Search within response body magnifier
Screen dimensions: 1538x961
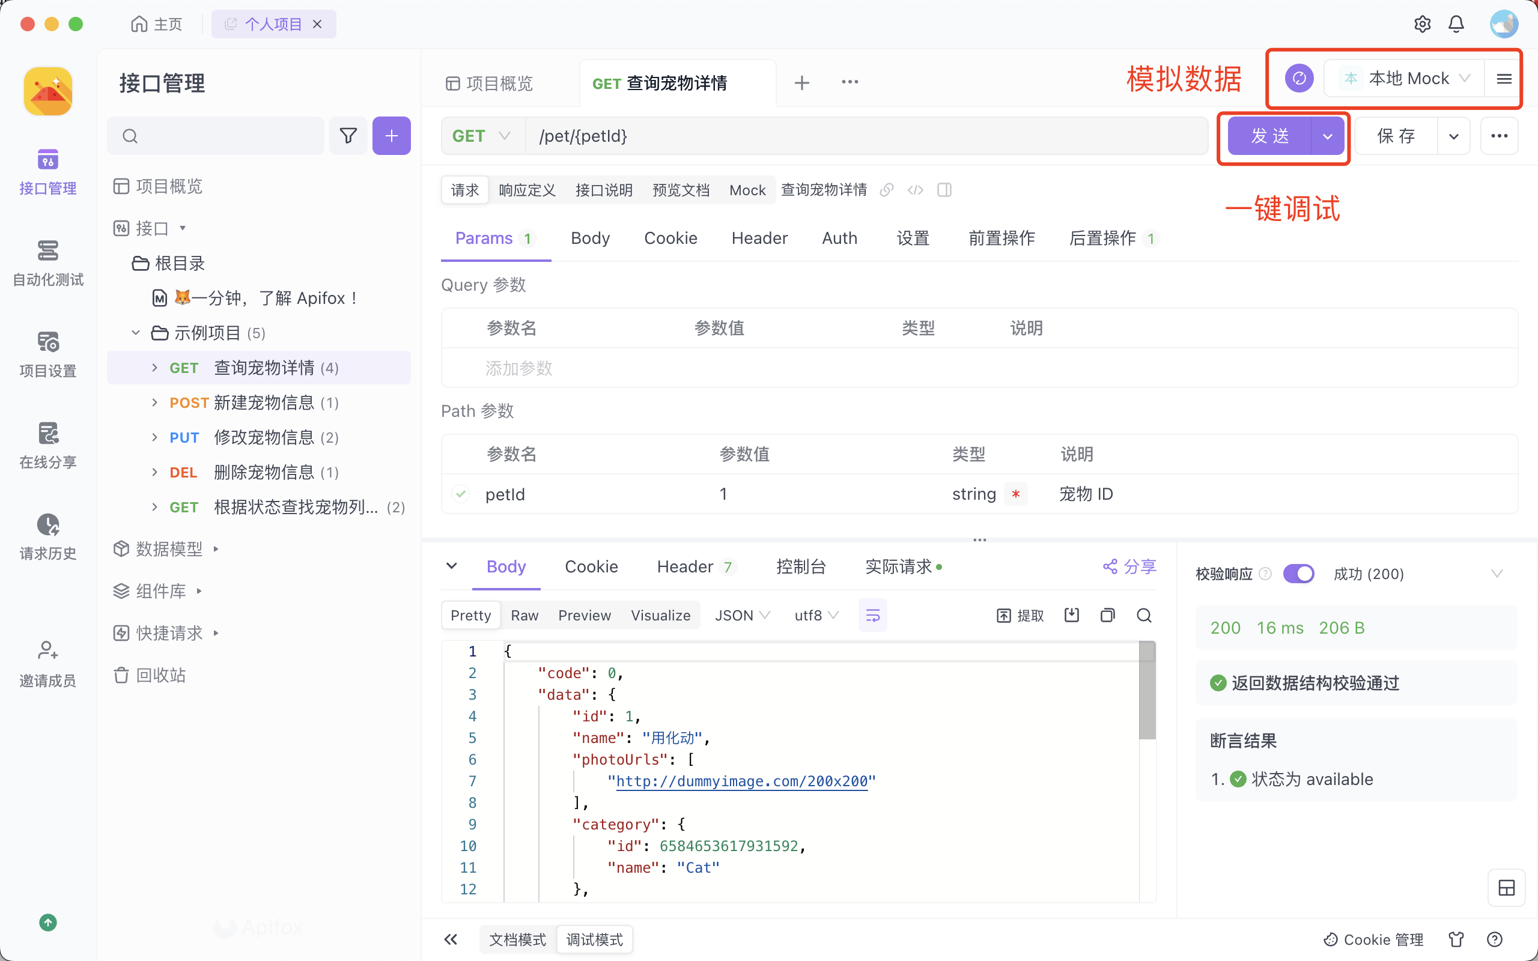click(1144, 614)
